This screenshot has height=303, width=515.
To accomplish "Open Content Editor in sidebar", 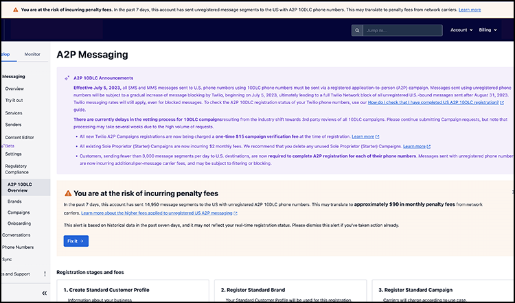I will click(x=19, y=137).
